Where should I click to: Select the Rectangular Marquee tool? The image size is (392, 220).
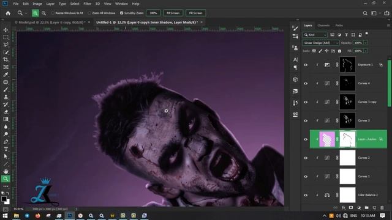(6, 37)
